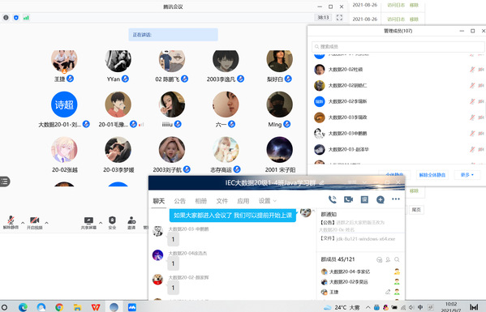The width and height of the screenshot is (486, 312).
Task: Show network signal status icon
Action: [26, 18]
